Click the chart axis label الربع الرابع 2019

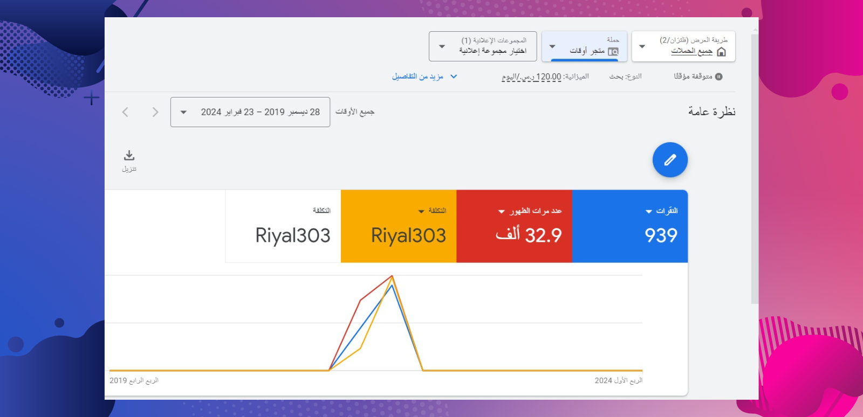[x=134, y=380]
